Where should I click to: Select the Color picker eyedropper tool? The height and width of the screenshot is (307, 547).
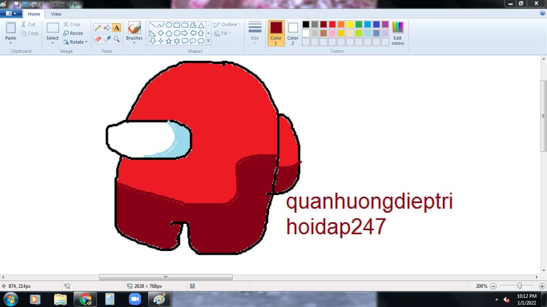pos(107,39)
